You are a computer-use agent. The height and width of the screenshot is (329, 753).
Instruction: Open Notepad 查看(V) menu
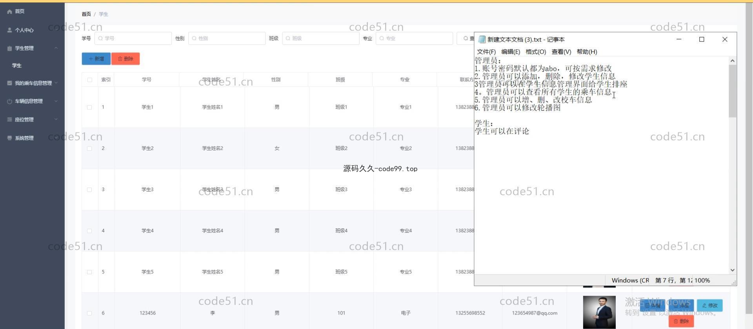click(x=561, y=52)
